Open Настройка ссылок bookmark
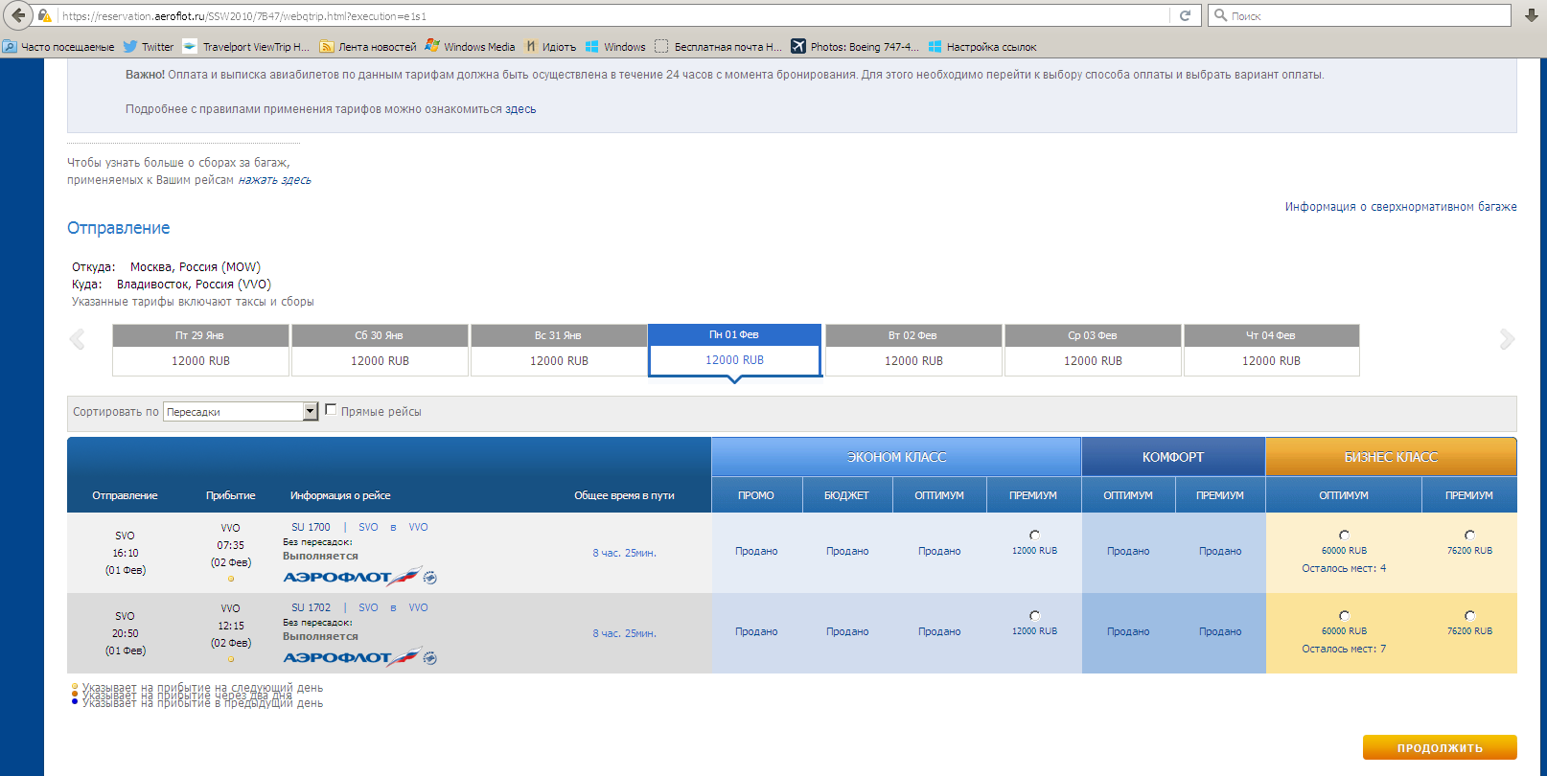Viewport: 1547px width, 776px height. click(982, 46)
